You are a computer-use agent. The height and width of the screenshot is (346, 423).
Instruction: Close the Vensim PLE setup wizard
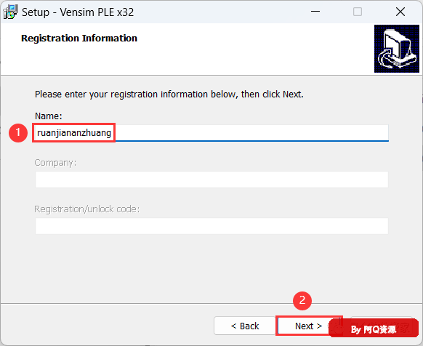point(400,12)
